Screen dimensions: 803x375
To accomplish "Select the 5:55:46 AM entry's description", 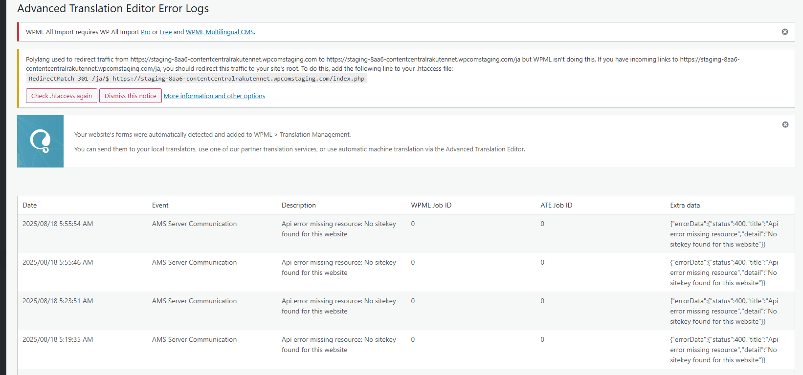I will (x=338, y=268).
